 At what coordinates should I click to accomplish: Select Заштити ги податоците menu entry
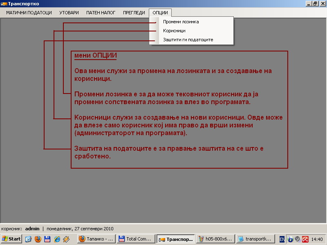191,40
